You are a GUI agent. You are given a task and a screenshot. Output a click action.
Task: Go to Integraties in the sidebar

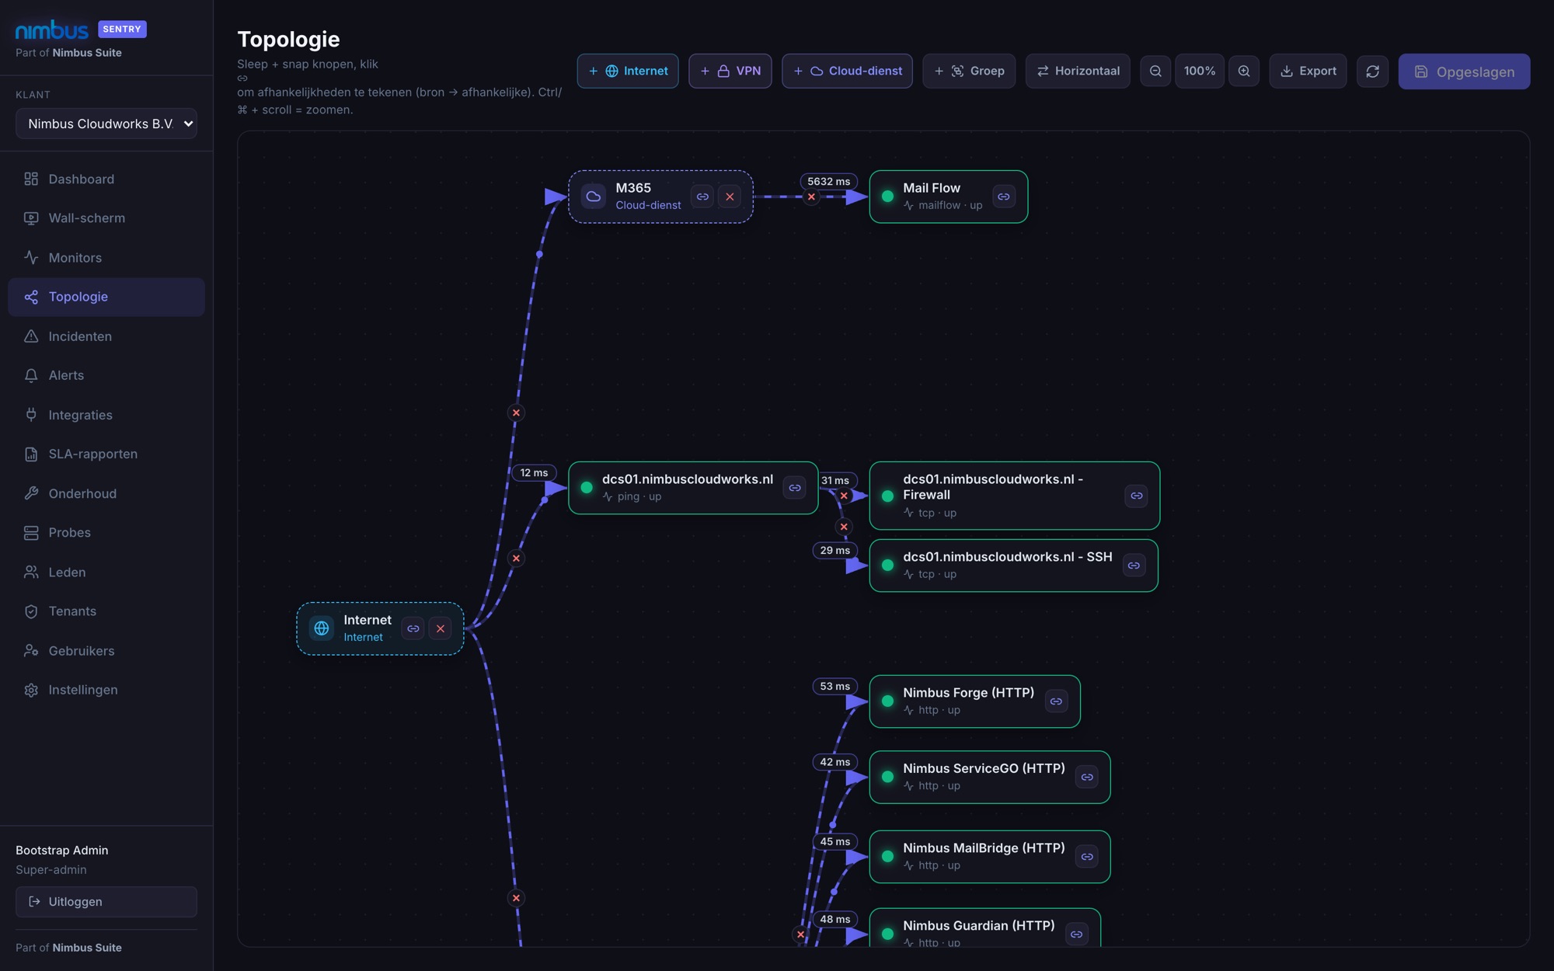(106, 415)
